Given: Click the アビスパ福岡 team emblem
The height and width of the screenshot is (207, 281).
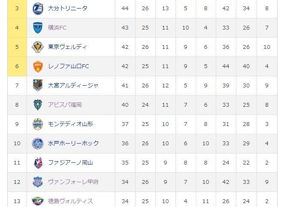Looking at the screenshot, I should point(38,105).
